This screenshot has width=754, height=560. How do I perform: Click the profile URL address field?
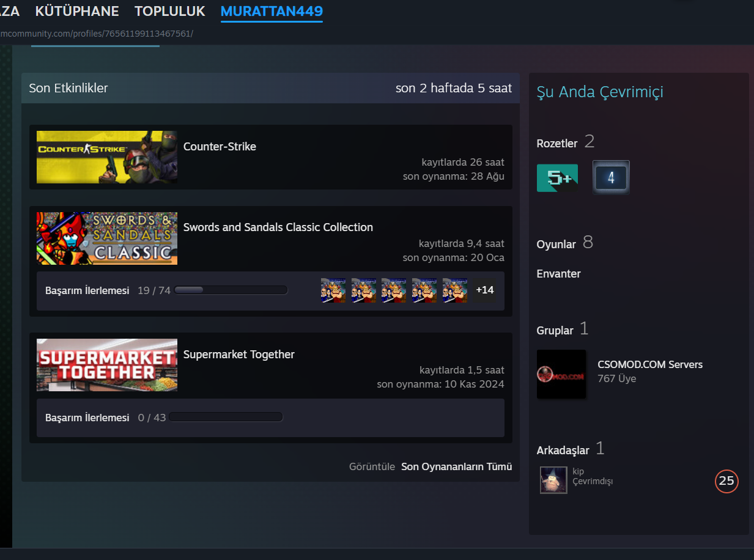97,33
